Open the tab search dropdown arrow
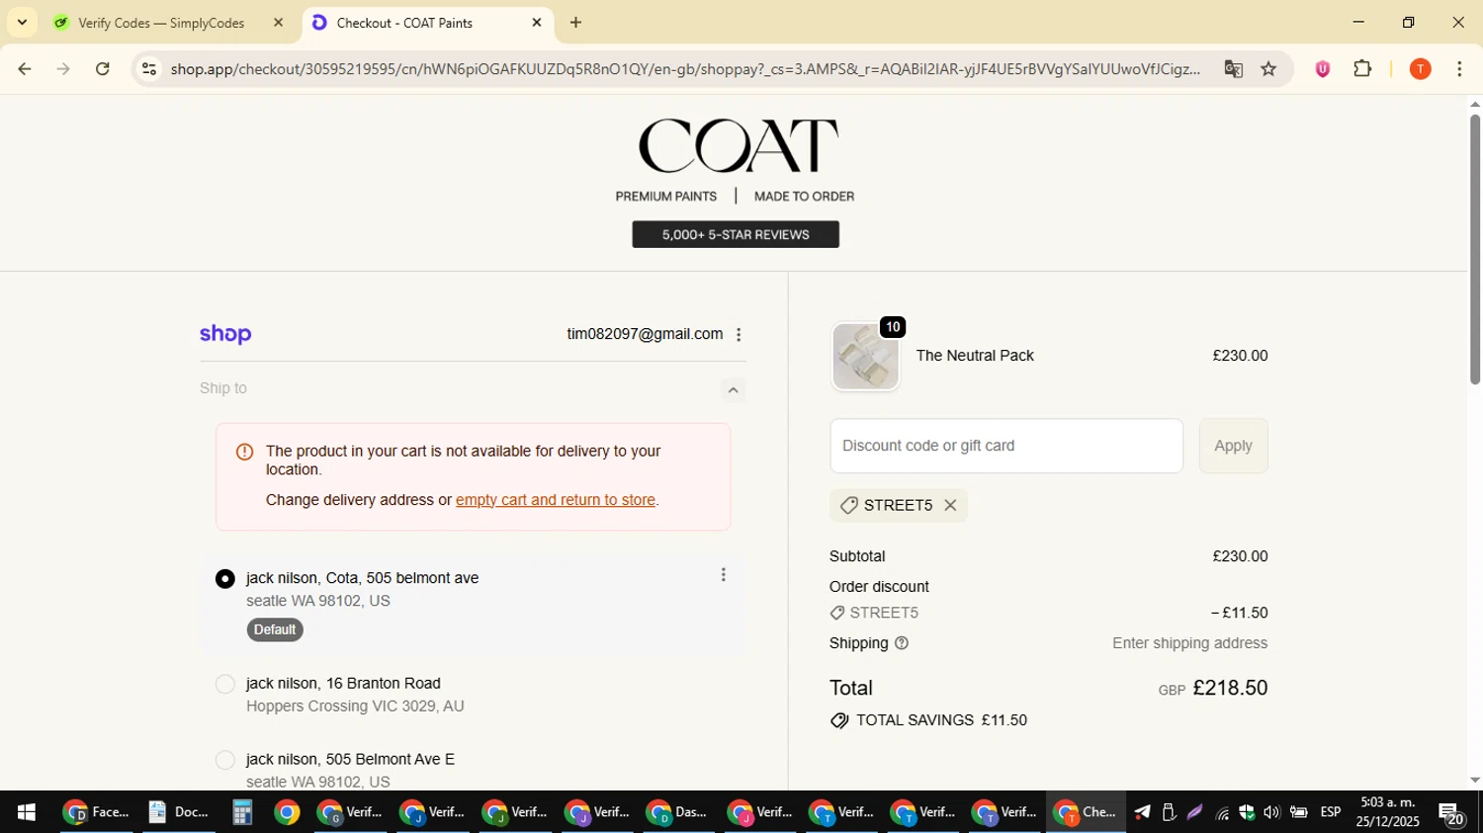Image resolution: width=1483 pixels, height=833 pixels. [x=22, y=23]
